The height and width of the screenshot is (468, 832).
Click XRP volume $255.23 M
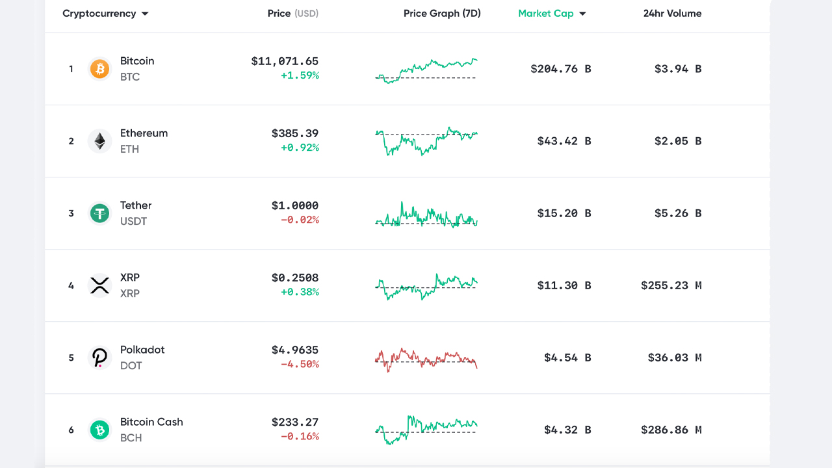click(671, 285)
